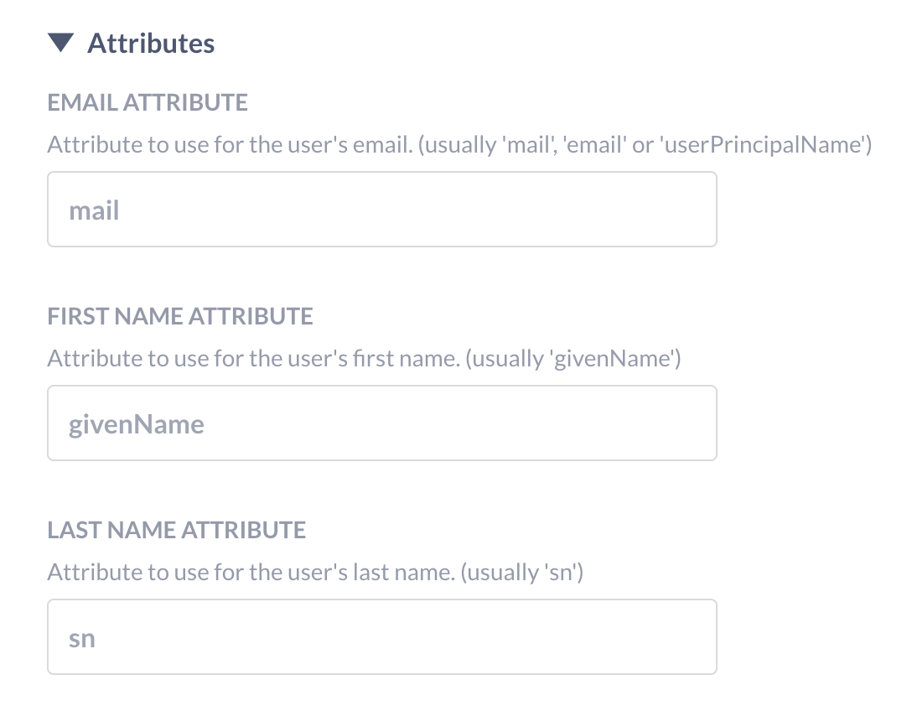This screenshot has width=912, height=711.
Task: Click the LAST NAME ATTRIBUTE label
Action: point(177,530)
